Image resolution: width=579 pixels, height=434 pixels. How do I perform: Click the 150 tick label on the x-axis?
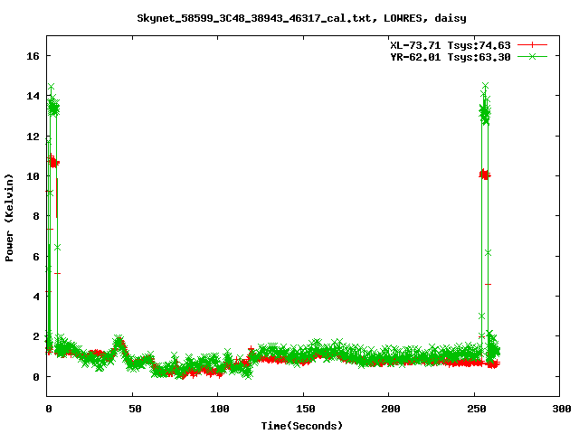[x=304, y=409]
